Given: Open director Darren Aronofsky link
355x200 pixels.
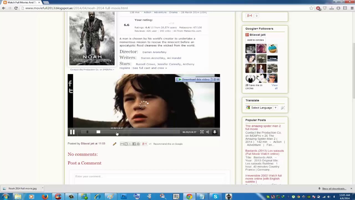Looking at the screenshot, I should [154, 52].
